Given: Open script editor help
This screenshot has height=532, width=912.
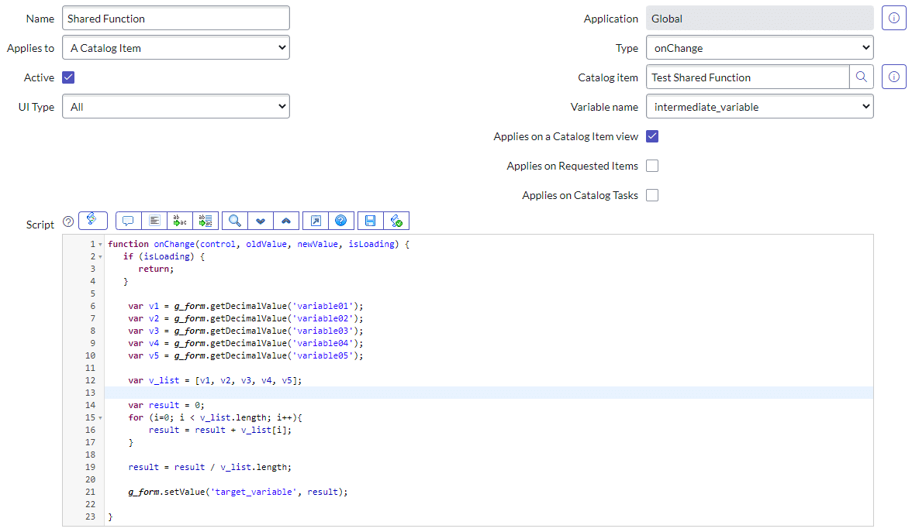Looking at the screenshot, I should tap(341, 221).
